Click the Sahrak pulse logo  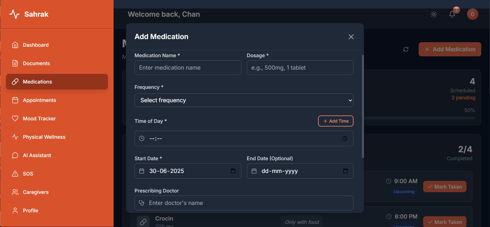pyautogui.click(x=14, y=14)
